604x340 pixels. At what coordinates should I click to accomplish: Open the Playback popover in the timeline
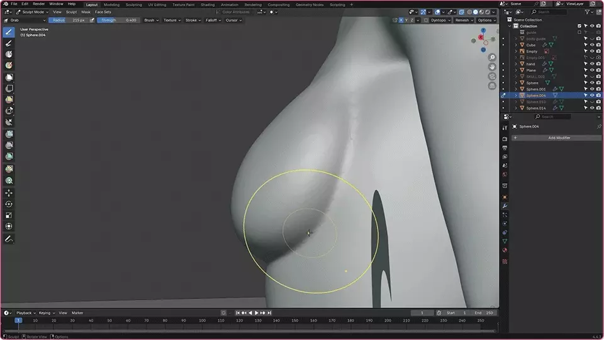[x=26, y=313]
